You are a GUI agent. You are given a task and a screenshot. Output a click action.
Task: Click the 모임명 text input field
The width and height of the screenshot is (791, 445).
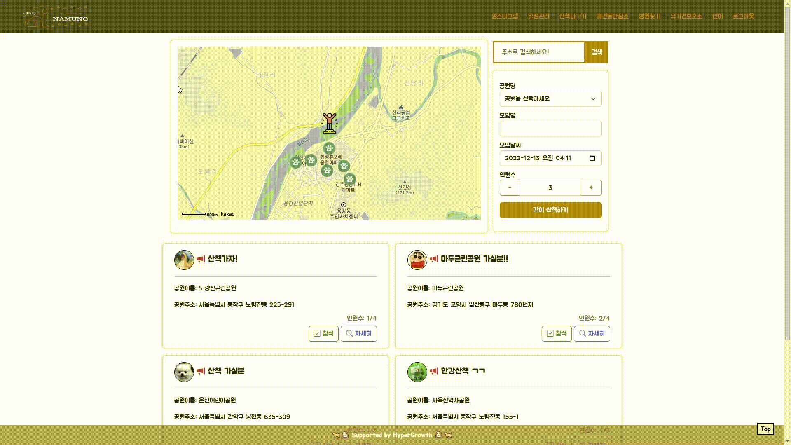pyautogui.click(x=550, y=129)
